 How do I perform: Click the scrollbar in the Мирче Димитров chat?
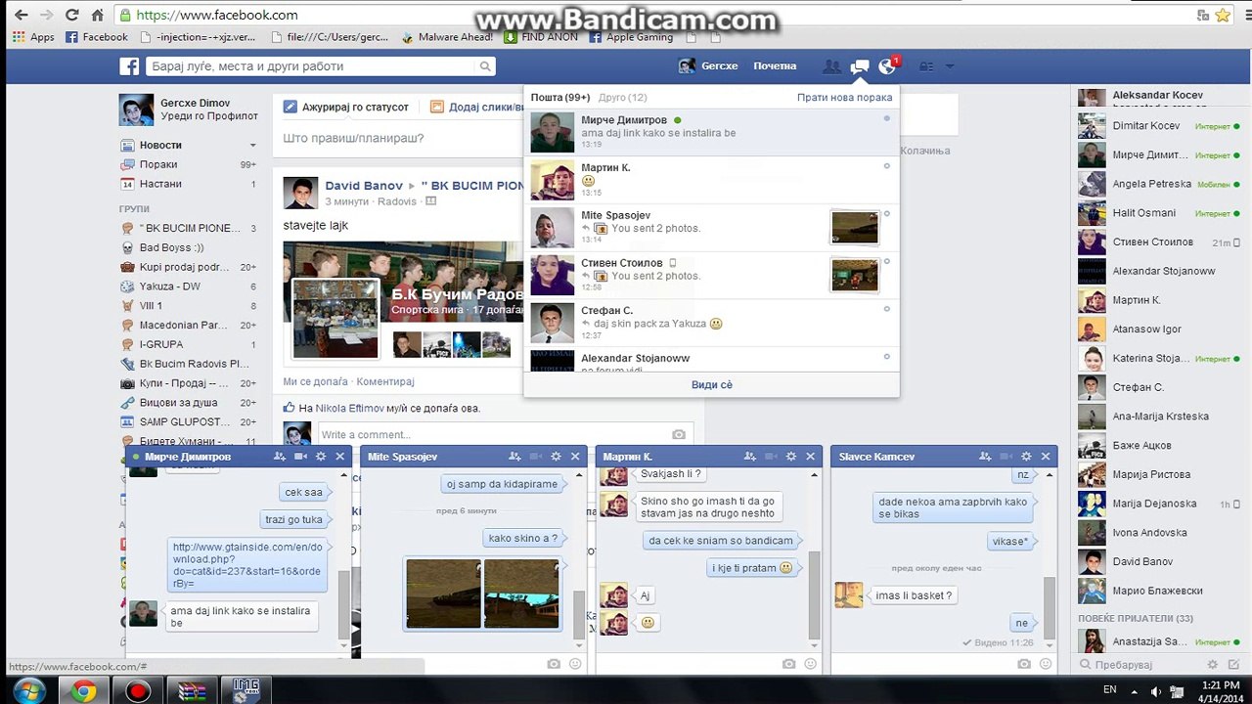[x=343, y=606]
